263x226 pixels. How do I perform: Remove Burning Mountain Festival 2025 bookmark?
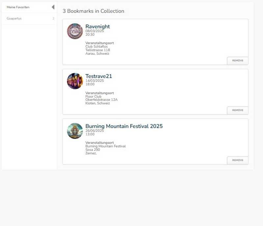click(x=238, y=160)
